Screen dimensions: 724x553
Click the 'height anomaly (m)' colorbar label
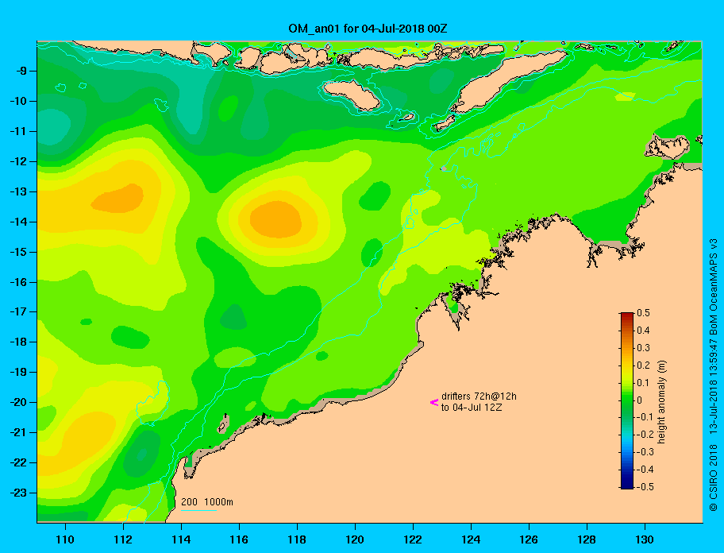(x=661, y=402)
